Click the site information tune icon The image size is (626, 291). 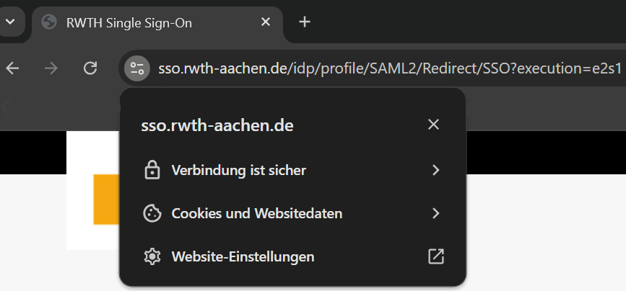point(136,68)
